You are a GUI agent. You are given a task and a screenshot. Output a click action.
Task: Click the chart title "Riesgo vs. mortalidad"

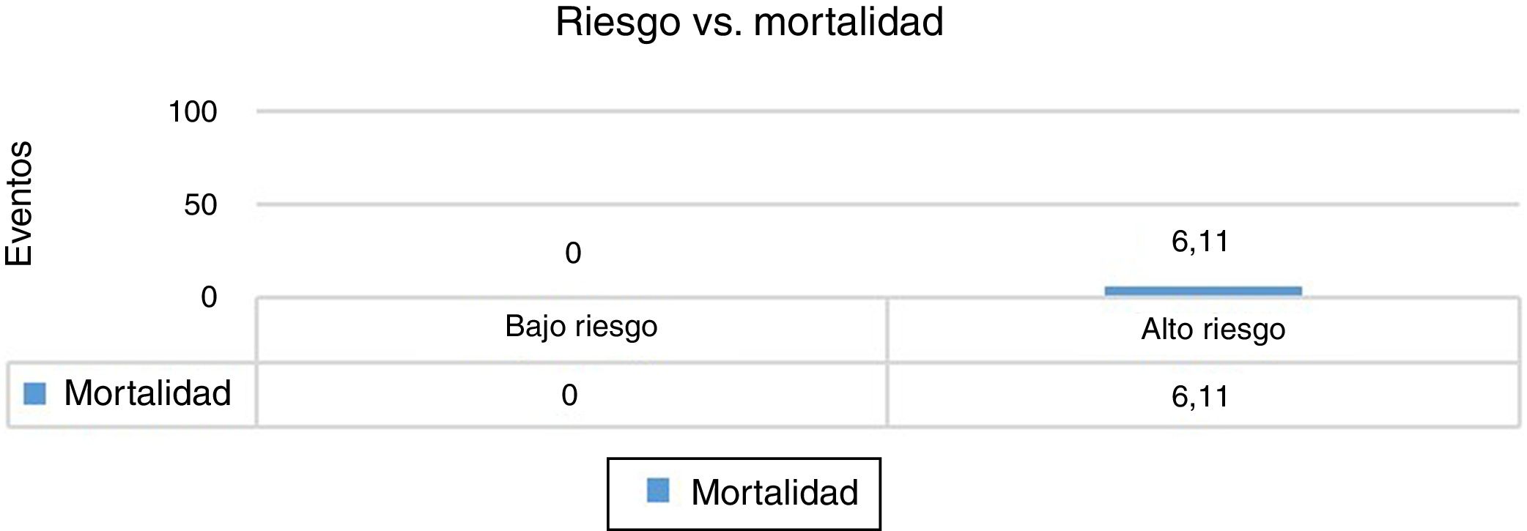pos(749,22)
